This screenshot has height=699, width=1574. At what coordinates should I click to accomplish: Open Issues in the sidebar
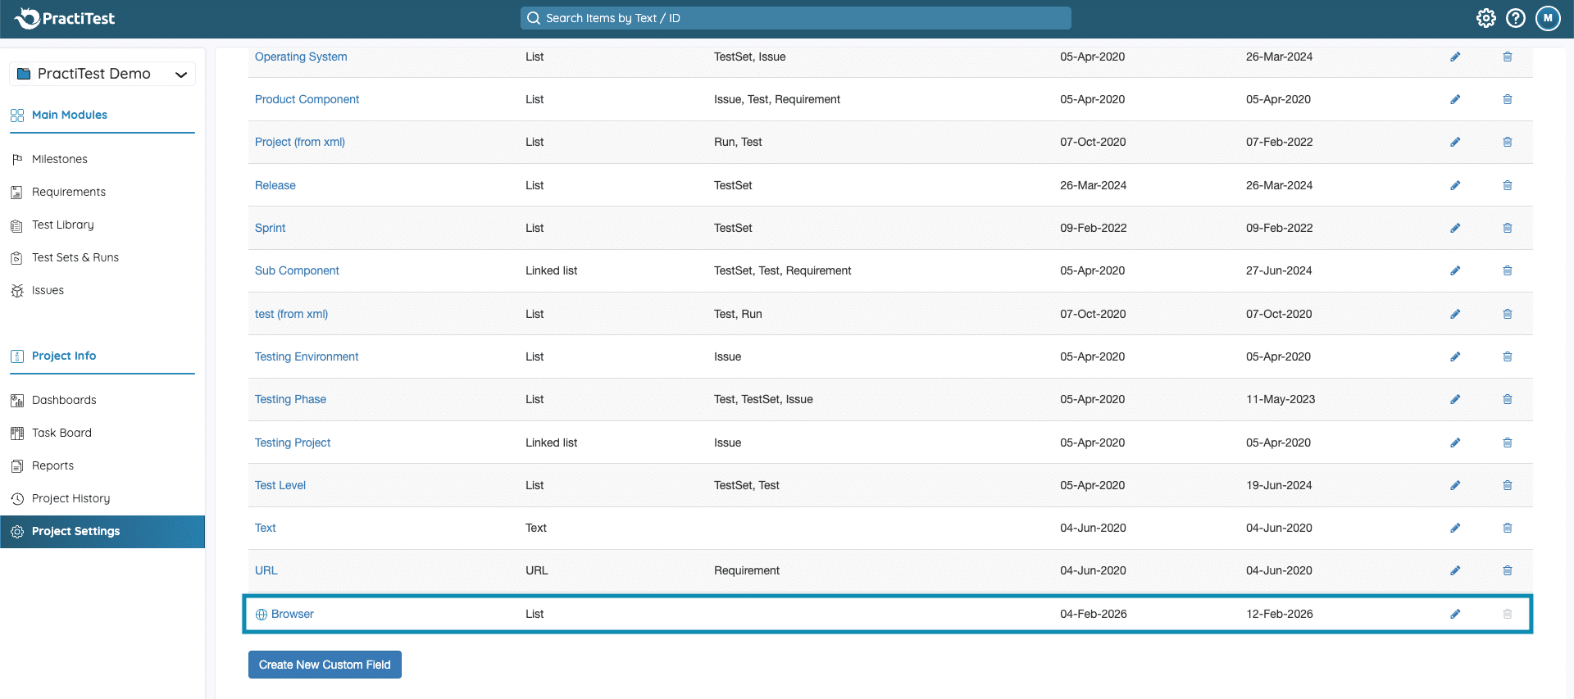(x=48, y=290)
